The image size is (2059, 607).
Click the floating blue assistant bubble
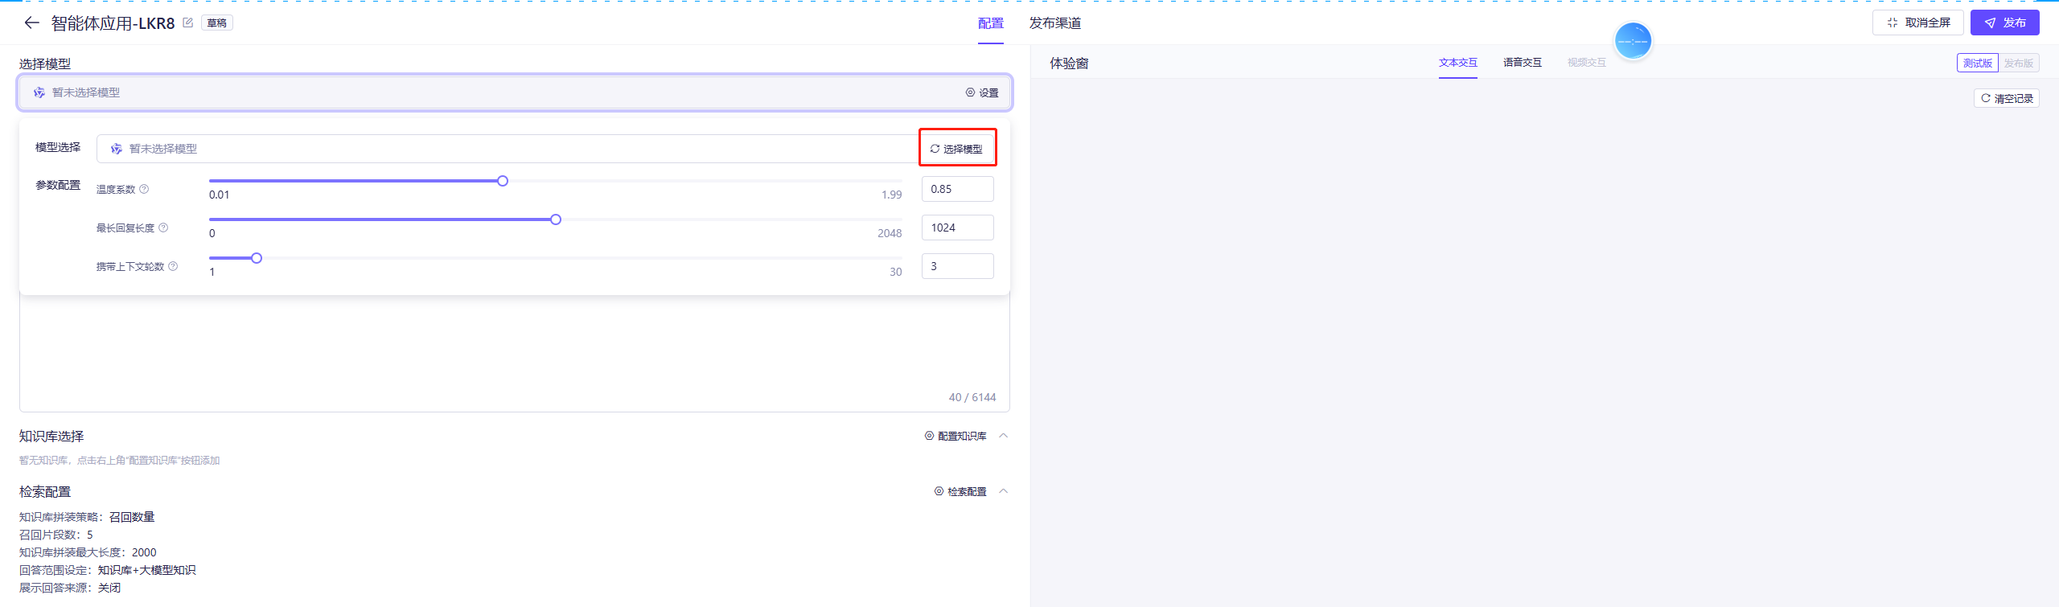coord(1633,41)
